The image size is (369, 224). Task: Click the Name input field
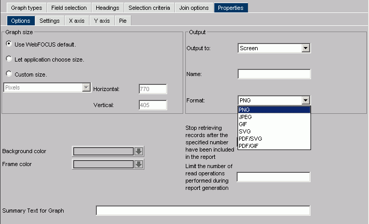click(274, 74)
